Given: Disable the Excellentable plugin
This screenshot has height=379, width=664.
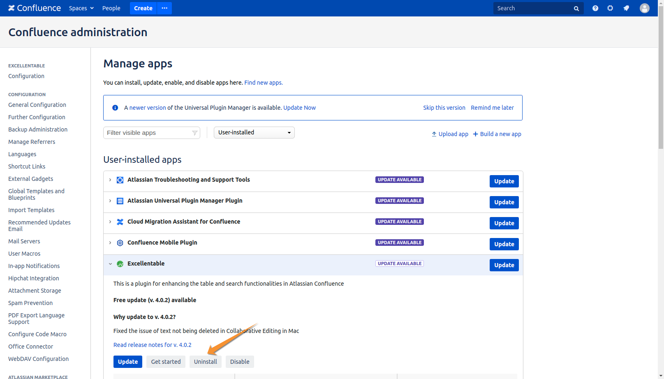Looking at the screenshot, I should tap(240, 362).
